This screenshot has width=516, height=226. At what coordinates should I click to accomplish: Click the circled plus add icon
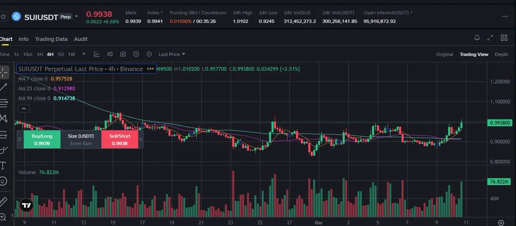(x=136, y=54)
